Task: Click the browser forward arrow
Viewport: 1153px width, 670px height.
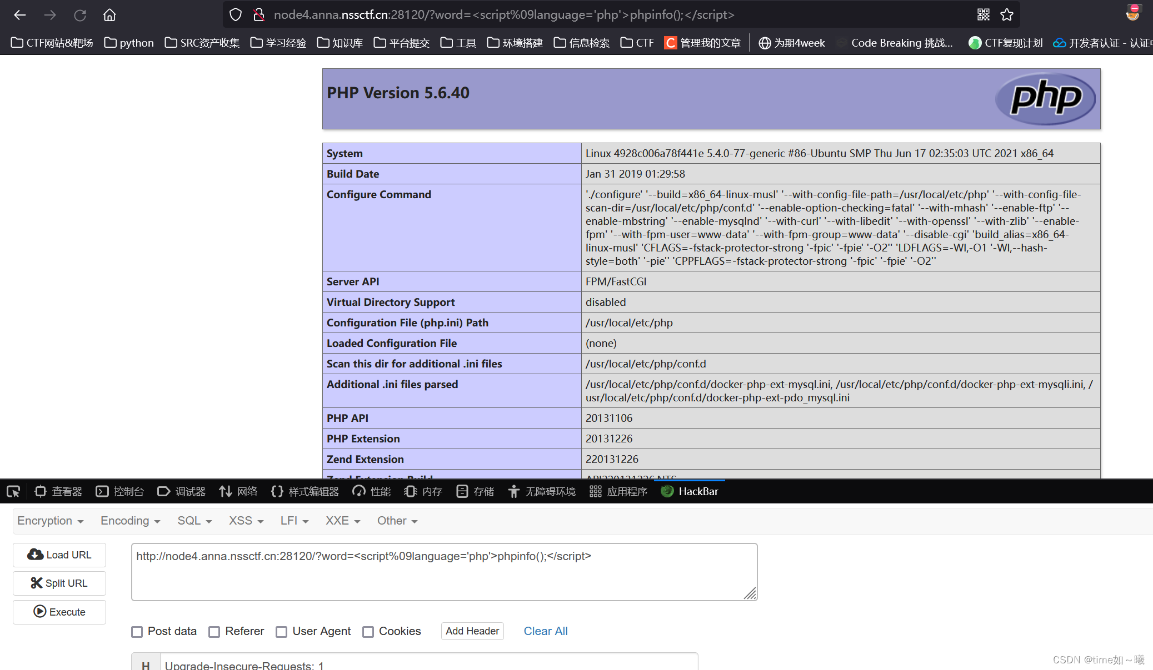Action: pos(50,15)
